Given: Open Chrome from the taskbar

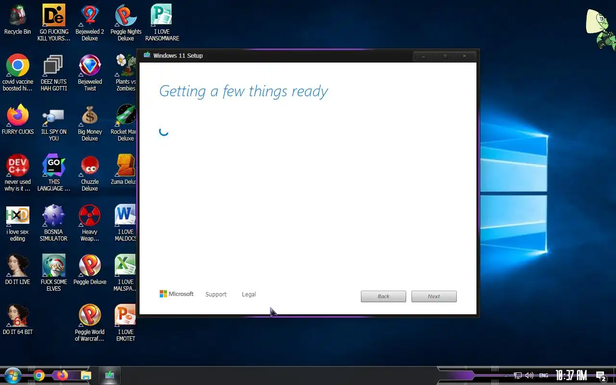Looking at the screenshot, I should coord(39,375).
